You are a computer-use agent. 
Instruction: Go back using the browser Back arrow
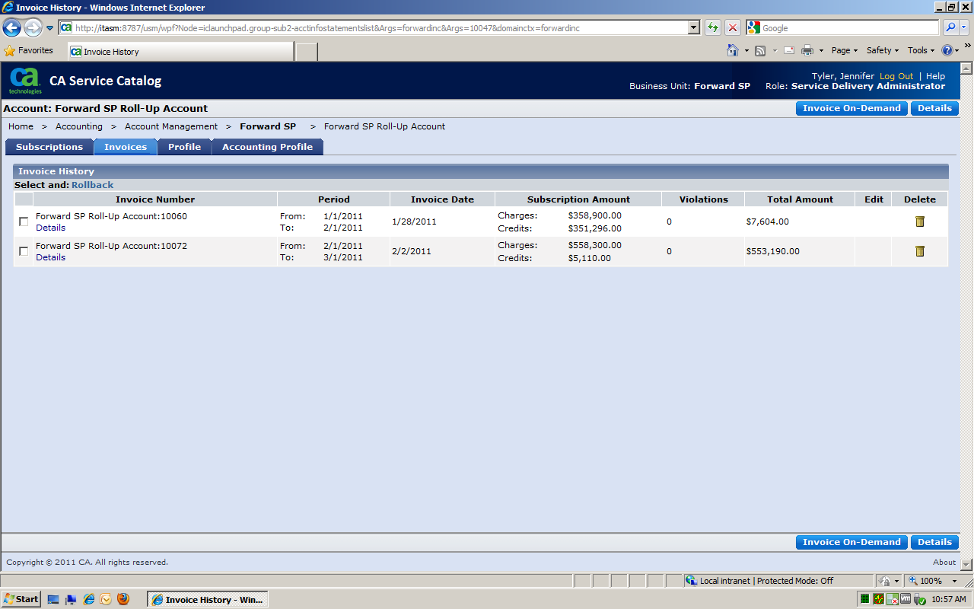[11, 28]
